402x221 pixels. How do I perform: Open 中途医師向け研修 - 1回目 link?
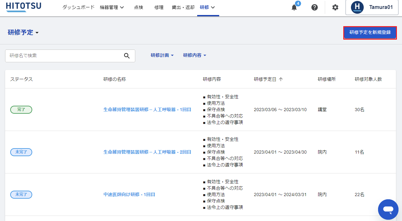(x=129, y=194)
